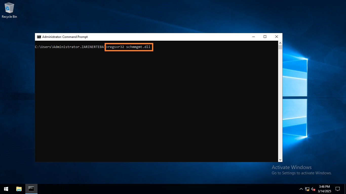
Task: Close the Administrator Command Prompt window
Action: [x=277, y=37]
